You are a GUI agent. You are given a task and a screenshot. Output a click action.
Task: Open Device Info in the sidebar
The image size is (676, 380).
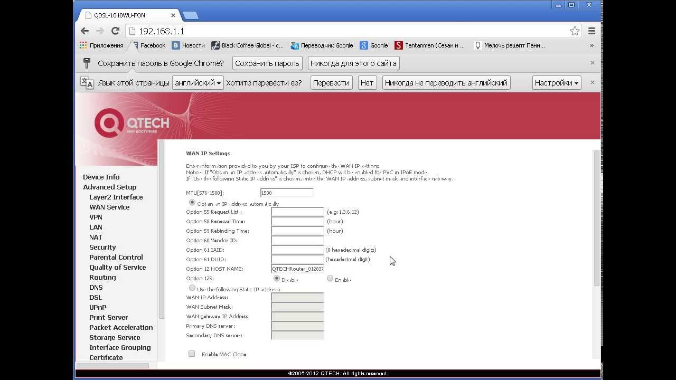[x=101, y=177]
